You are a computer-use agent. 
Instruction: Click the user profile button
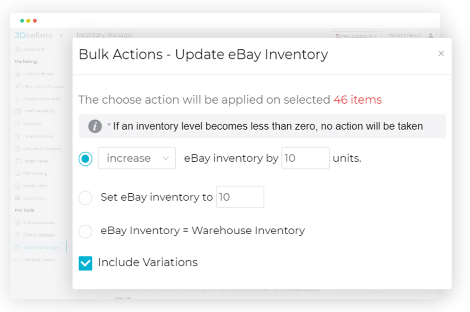click(431, 35)
